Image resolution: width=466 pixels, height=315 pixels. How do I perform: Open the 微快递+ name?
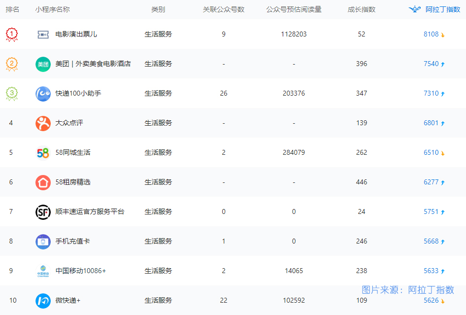click(x=68, y=300)
